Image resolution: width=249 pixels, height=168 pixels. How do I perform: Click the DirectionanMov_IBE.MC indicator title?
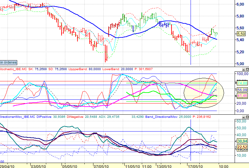click(17, 117)
